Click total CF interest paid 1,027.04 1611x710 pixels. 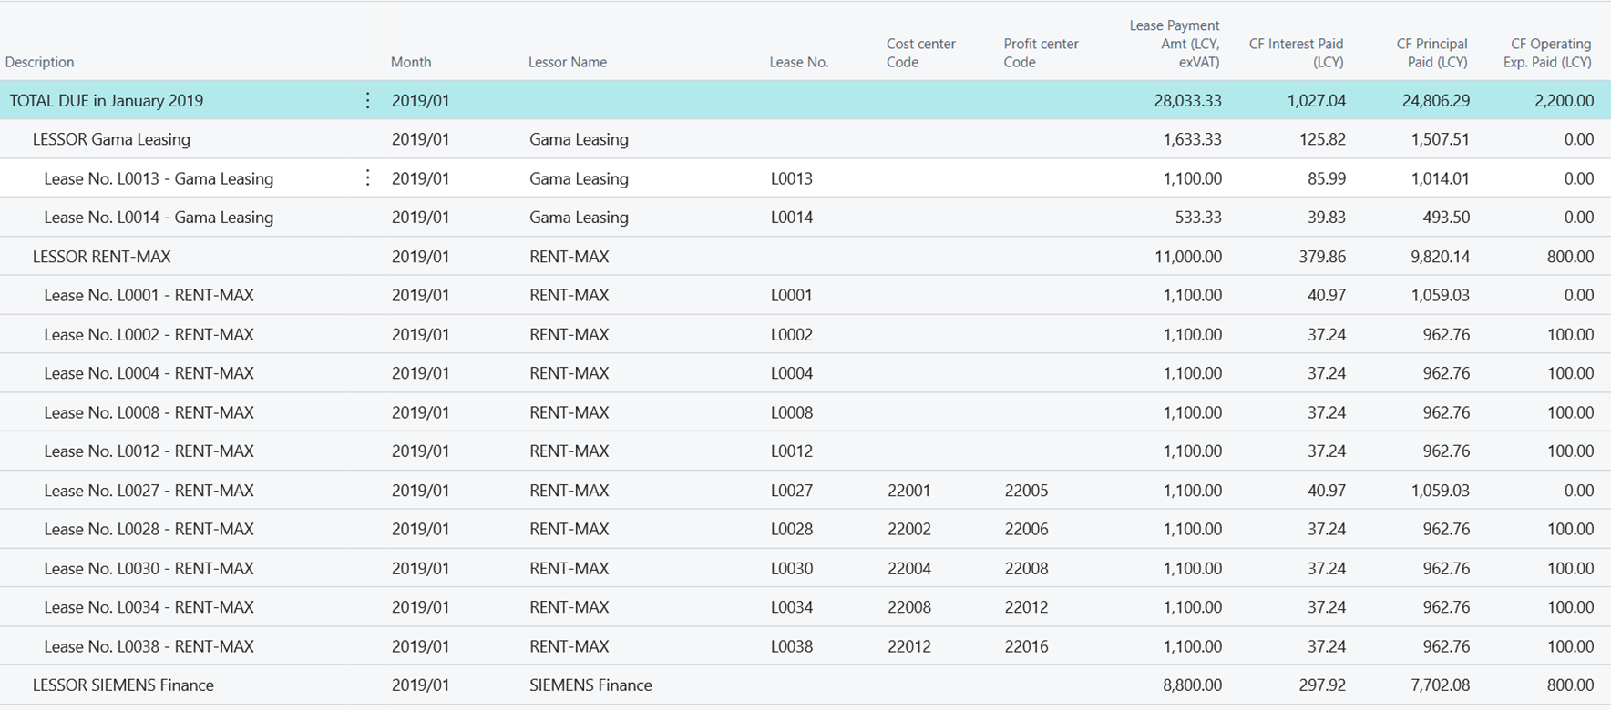tap(1316, 100)
